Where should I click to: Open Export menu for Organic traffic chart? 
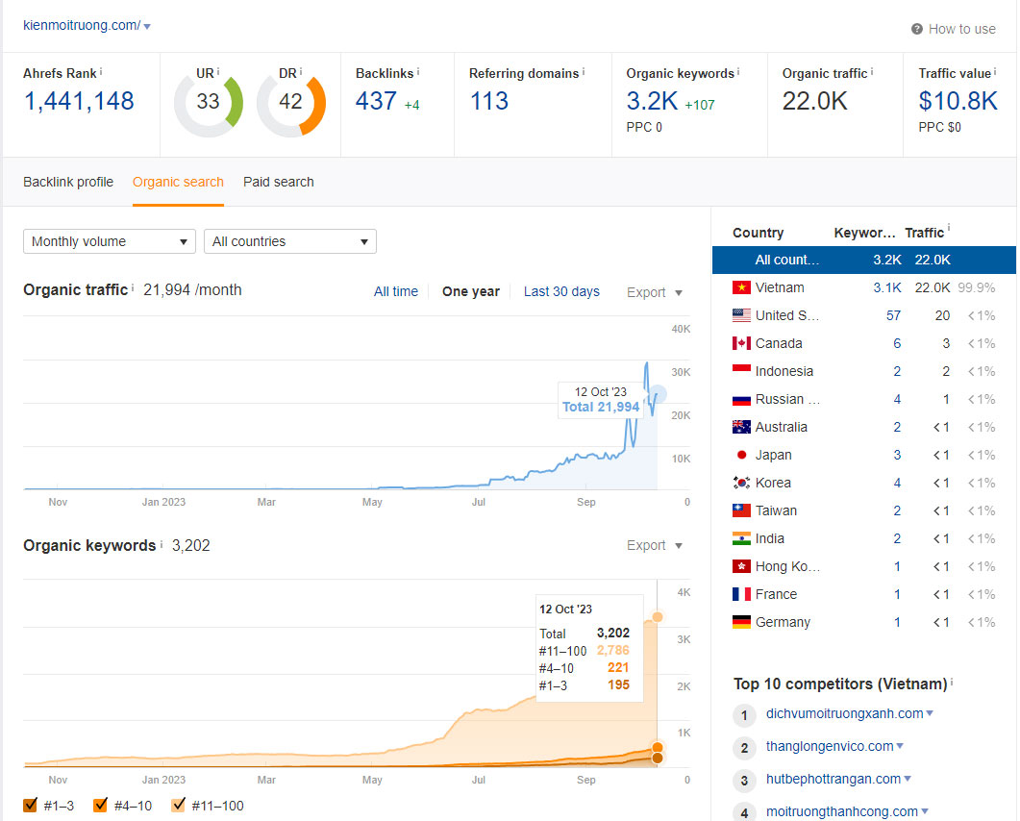[x=655, y=292]
